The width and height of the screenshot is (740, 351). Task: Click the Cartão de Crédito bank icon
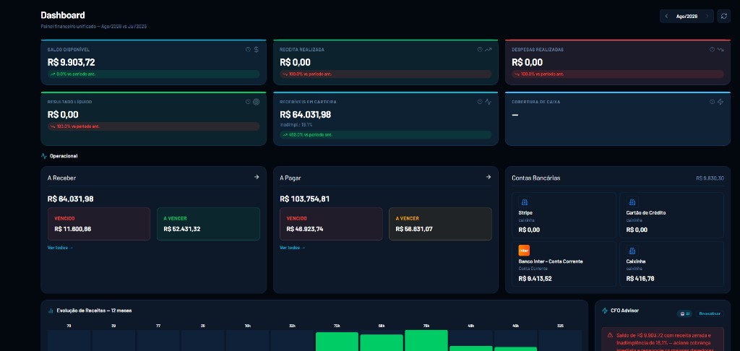tap(632, 202)
